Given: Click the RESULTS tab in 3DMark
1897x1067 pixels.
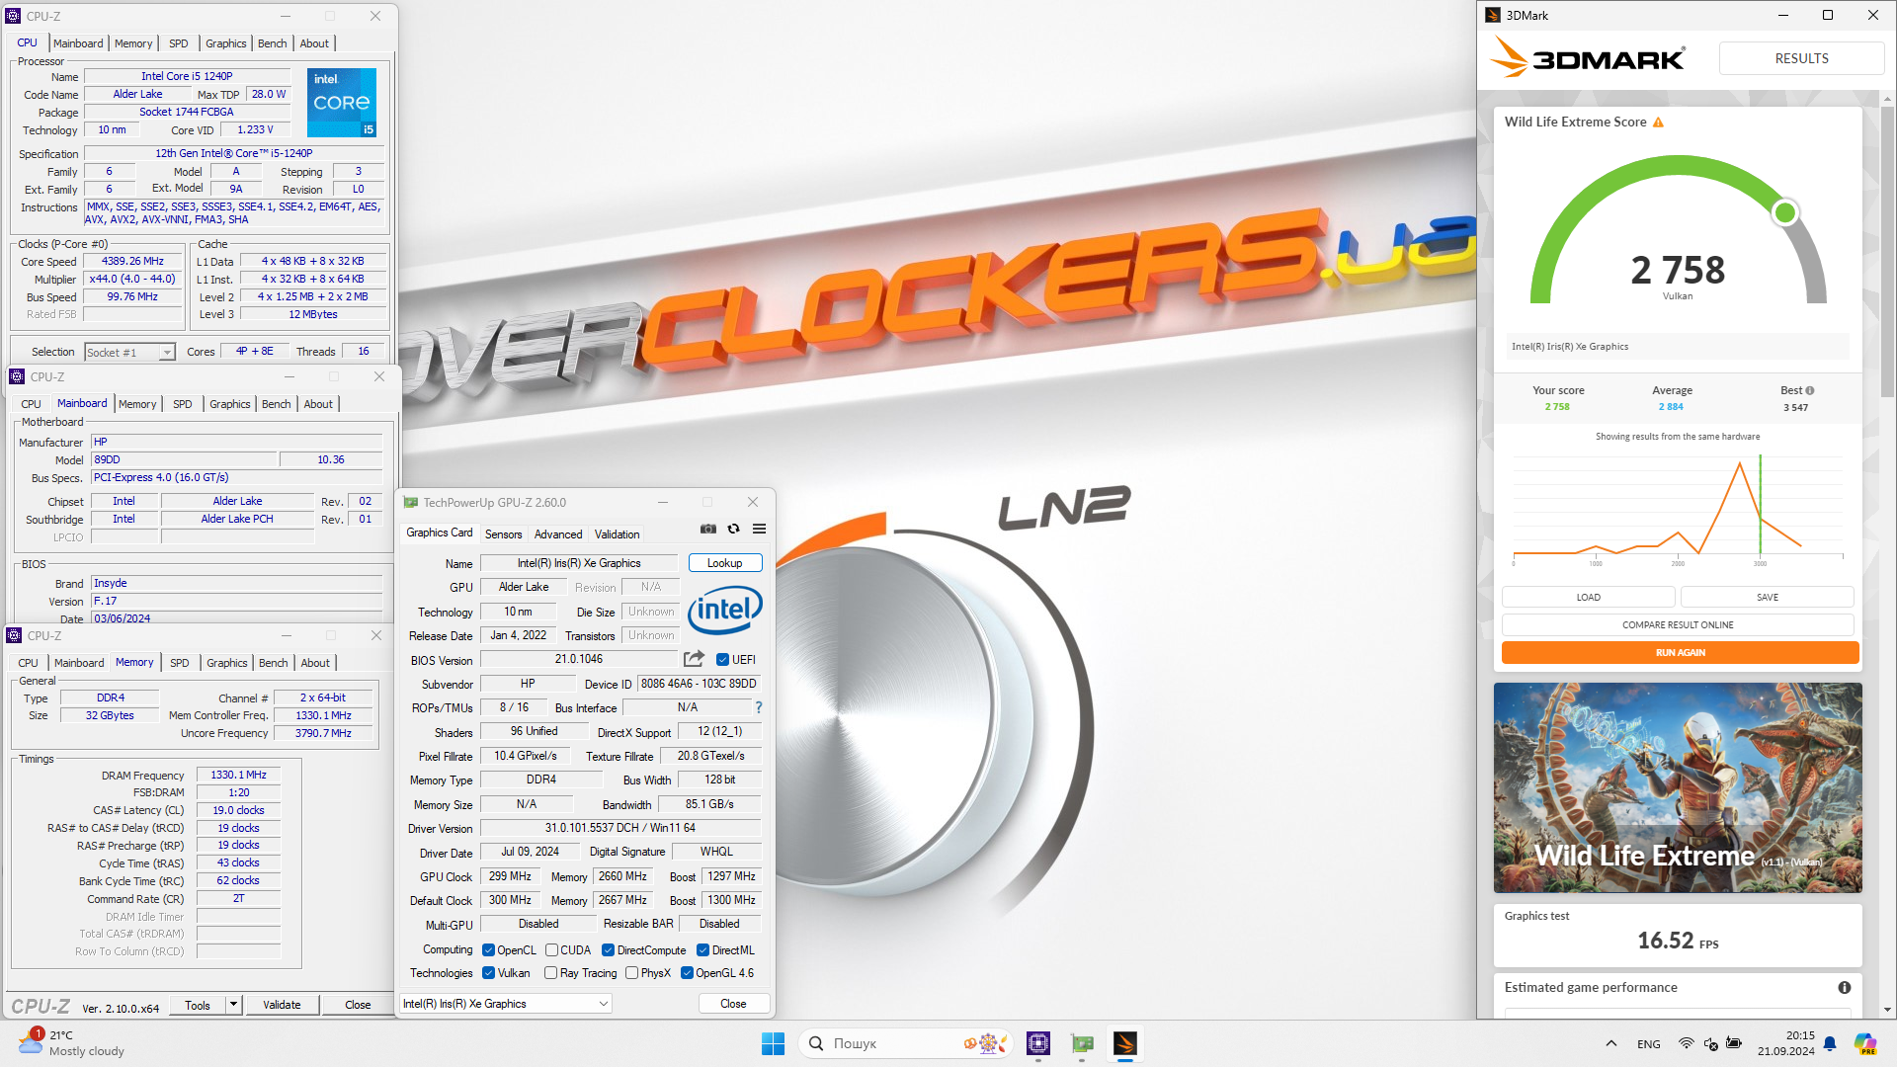Looking at the screenshot, I should pos(1801,58).
